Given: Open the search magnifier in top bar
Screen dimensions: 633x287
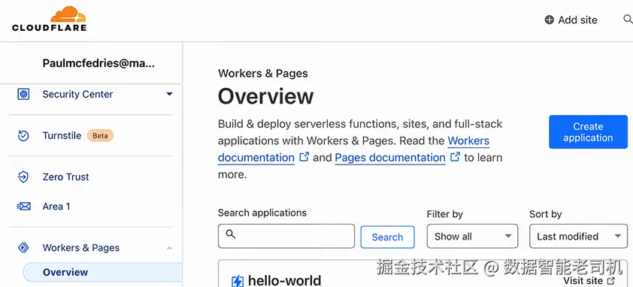Looking at the screenshot, I should (628, 19).
